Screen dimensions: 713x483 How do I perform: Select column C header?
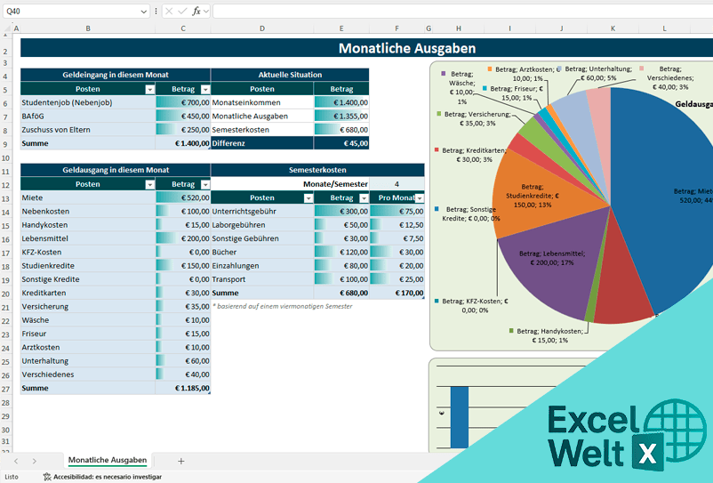coord(183,28)
